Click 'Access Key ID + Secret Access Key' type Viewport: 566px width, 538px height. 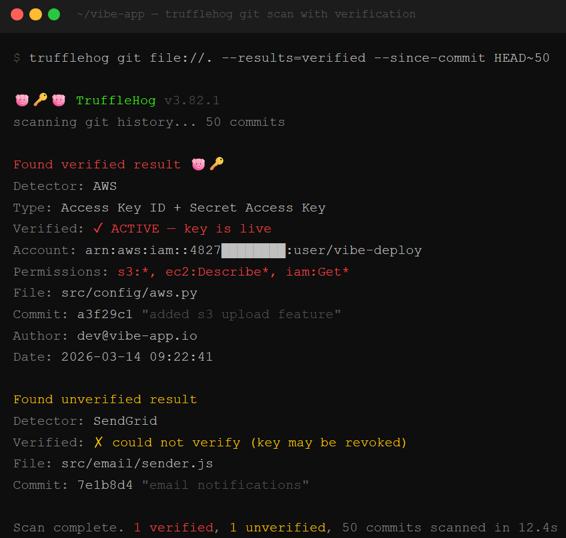click(193, 208)
